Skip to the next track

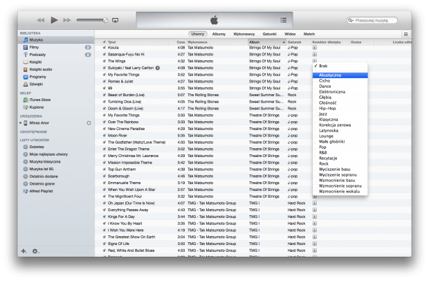point(66,20)
